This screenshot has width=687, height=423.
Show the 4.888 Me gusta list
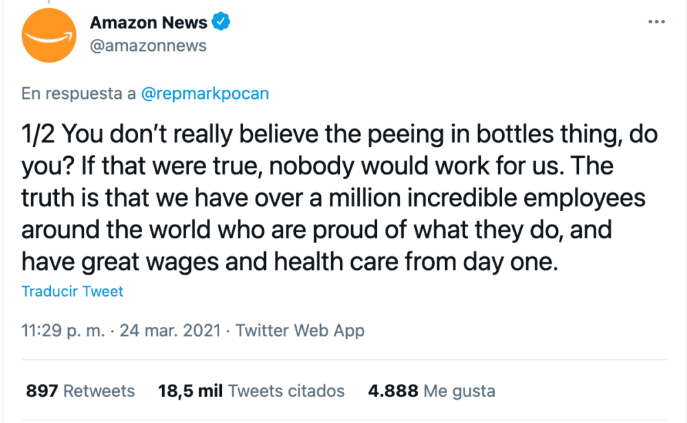(431, 391)
